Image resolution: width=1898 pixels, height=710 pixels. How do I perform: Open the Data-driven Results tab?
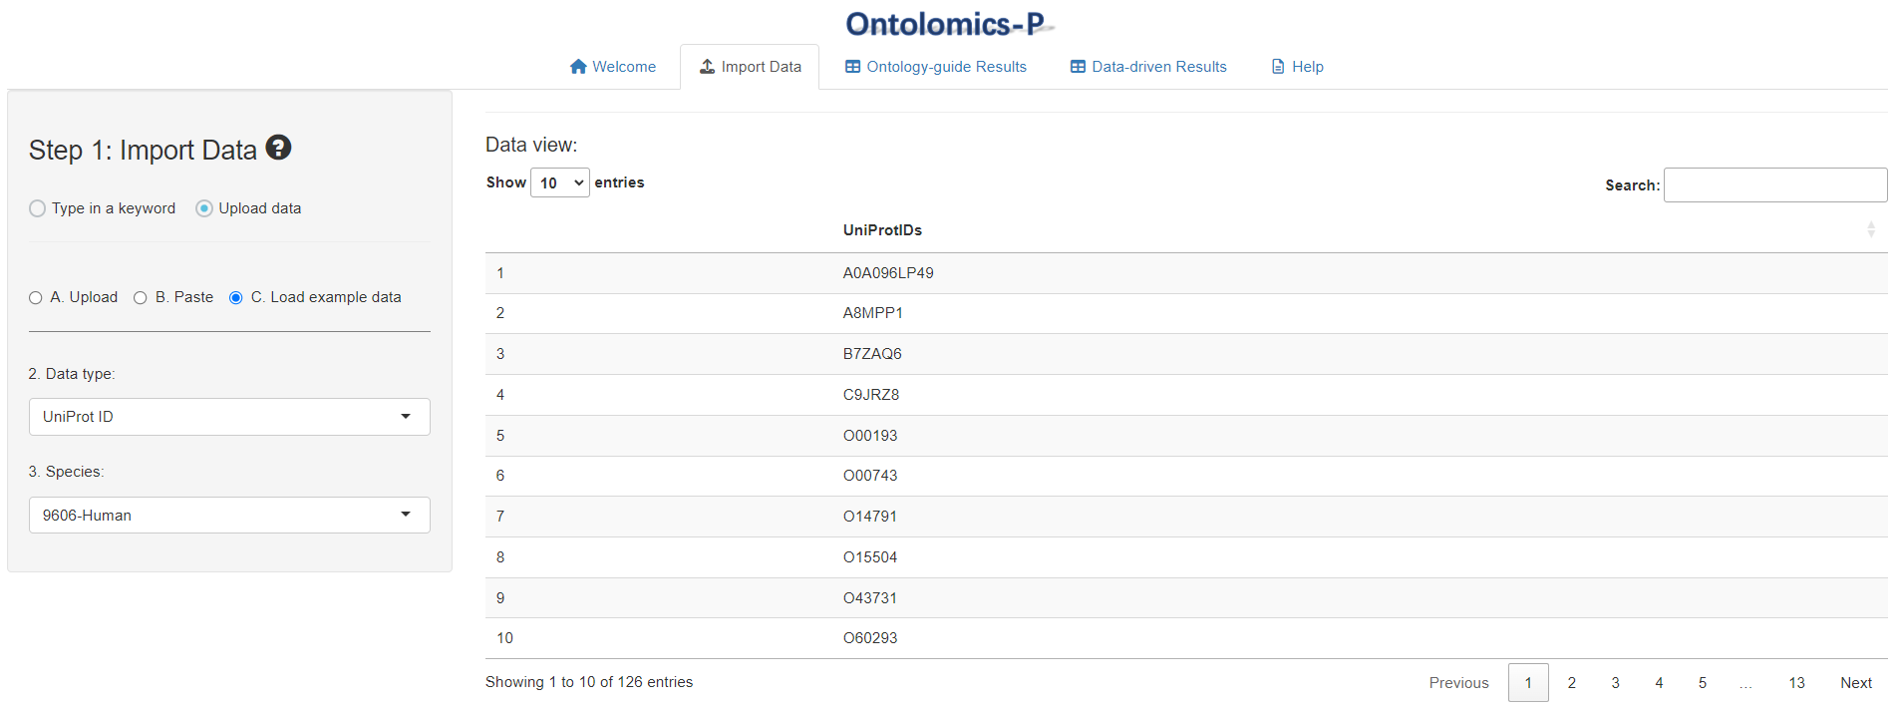pos(1148,67)
